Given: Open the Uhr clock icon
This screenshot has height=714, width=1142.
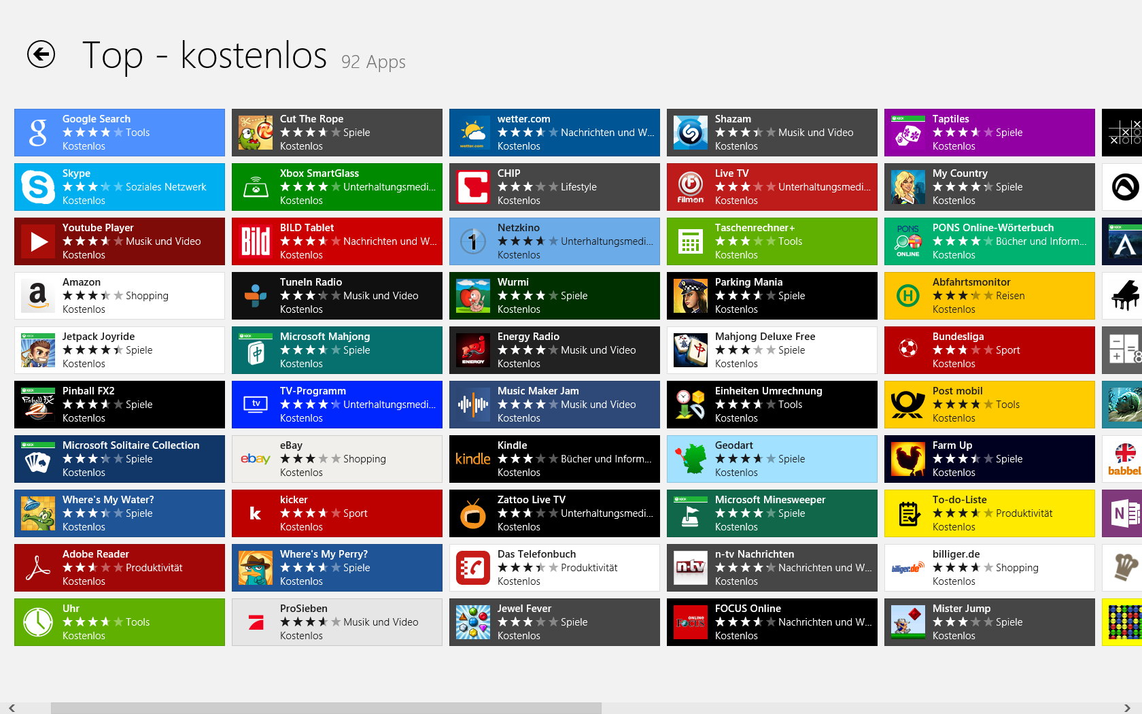Looking at the screenshot, I should tap(38, 622).
